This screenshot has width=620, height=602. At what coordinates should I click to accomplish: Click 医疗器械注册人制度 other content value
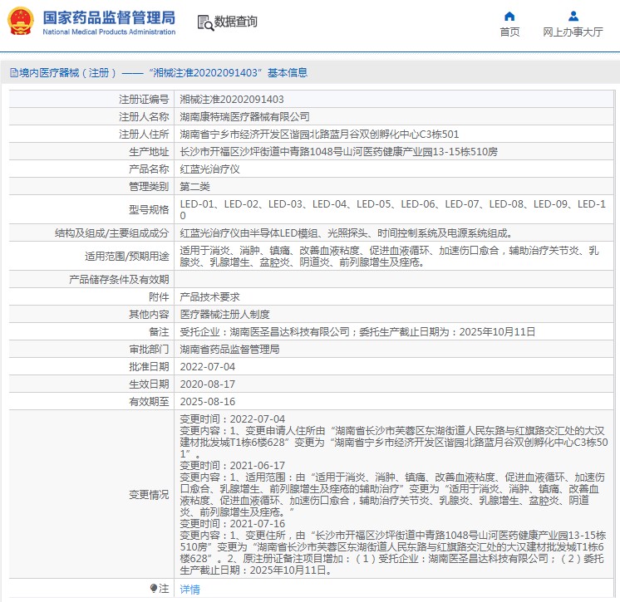tap(224, 315)
